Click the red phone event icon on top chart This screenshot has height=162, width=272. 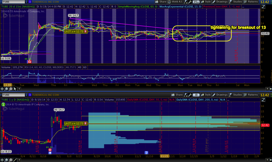coord(29,62)
